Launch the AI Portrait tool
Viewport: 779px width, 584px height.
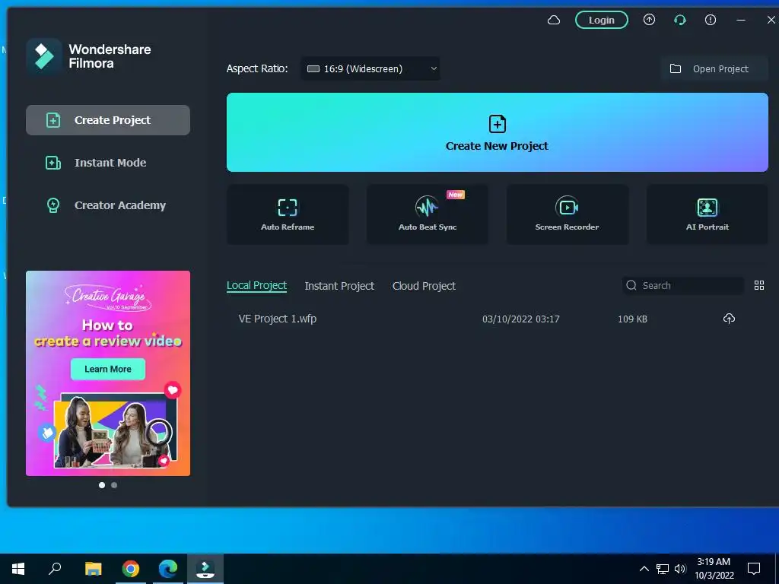(707, 214)
